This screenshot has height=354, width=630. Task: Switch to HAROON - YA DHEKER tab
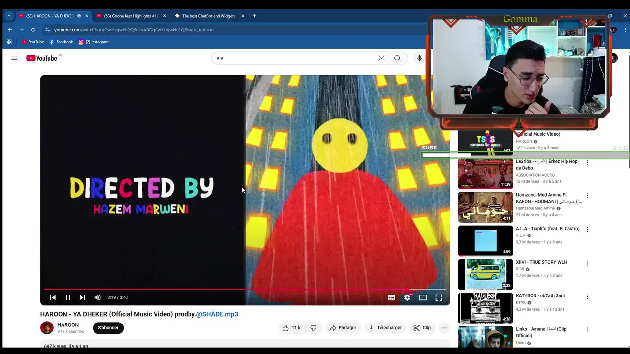tap(49, 16)
